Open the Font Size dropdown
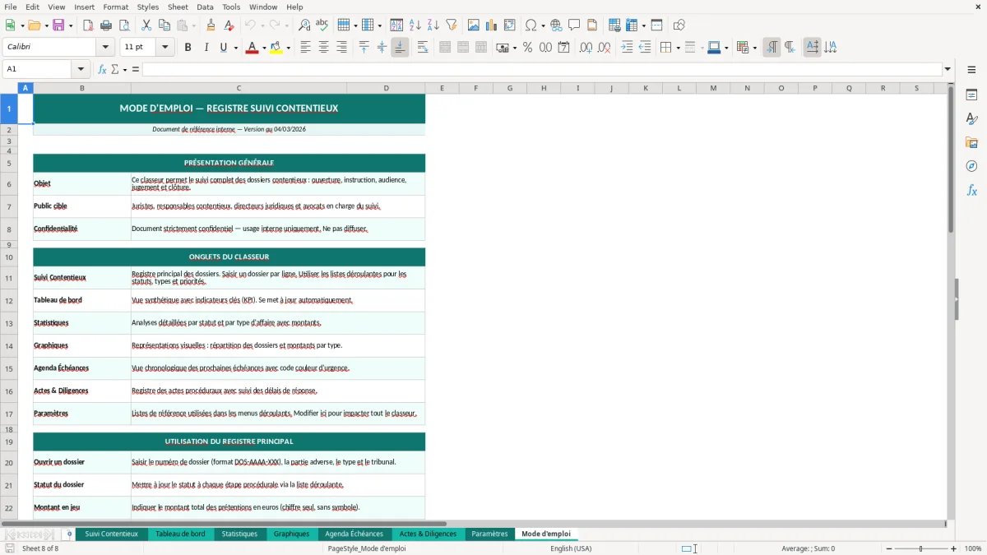This screenshot has height=555, width=987. (165, 48)
